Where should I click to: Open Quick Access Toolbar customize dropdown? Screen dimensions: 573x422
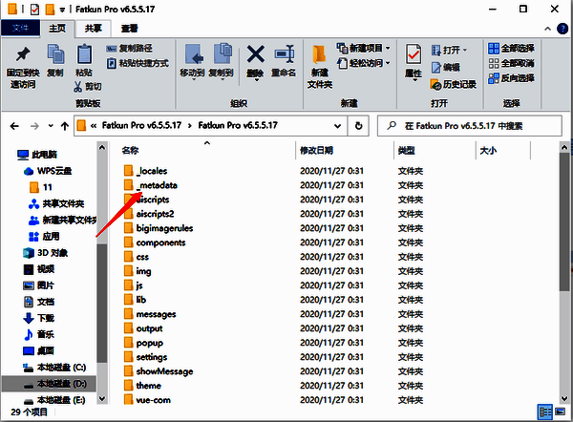click(62, 10)
